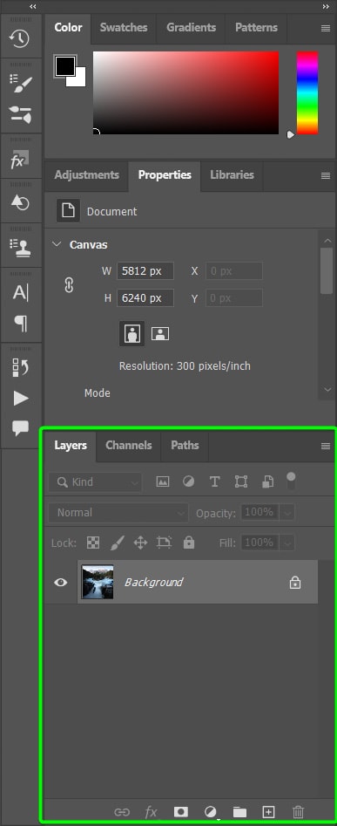
Task: Collapse the Canvas section
Action: coord(57,244)
